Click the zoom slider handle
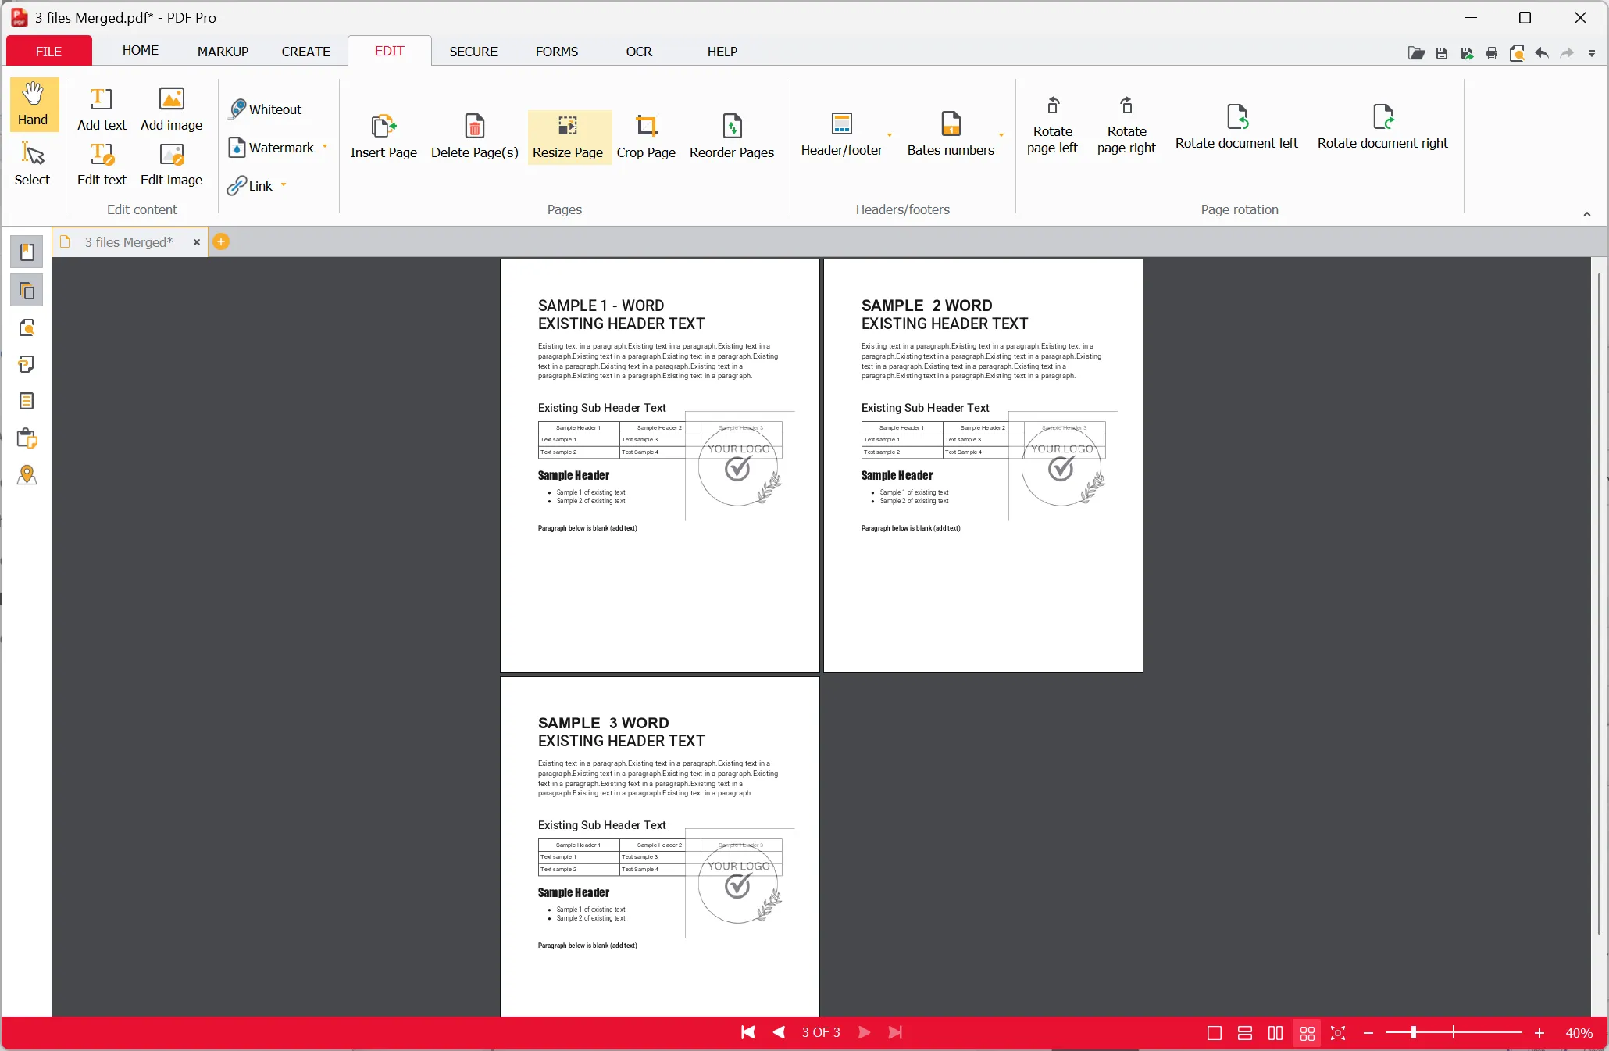The image size is (1609, 1051). coord(1414,1033)
